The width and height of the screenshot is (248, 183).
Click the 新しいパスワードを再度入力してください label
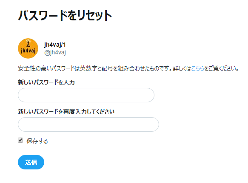point(66,112)
